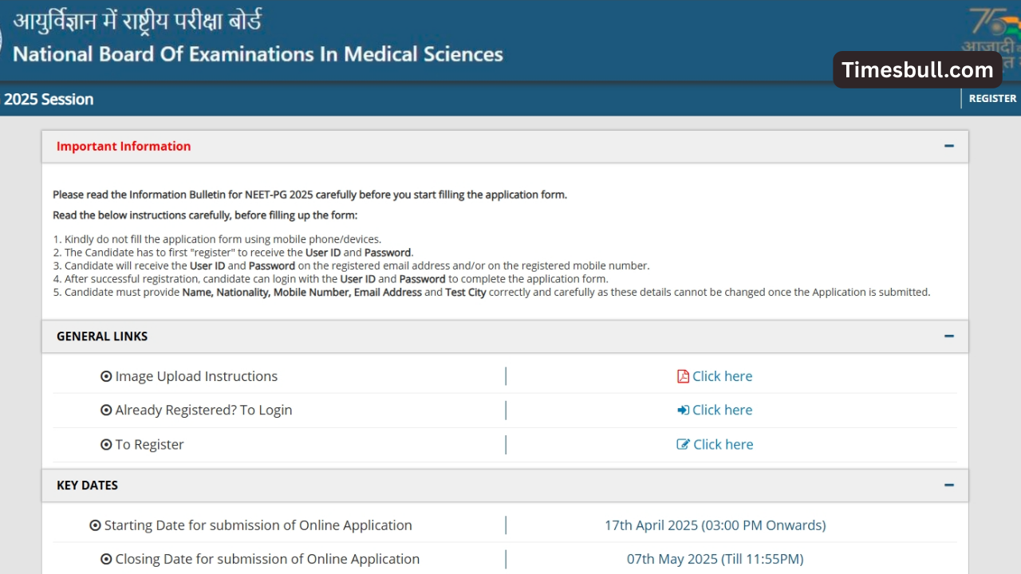Click the Timesbull.com watermark badge
Viewport: 1021px width, 574px height.
point(917,70)
